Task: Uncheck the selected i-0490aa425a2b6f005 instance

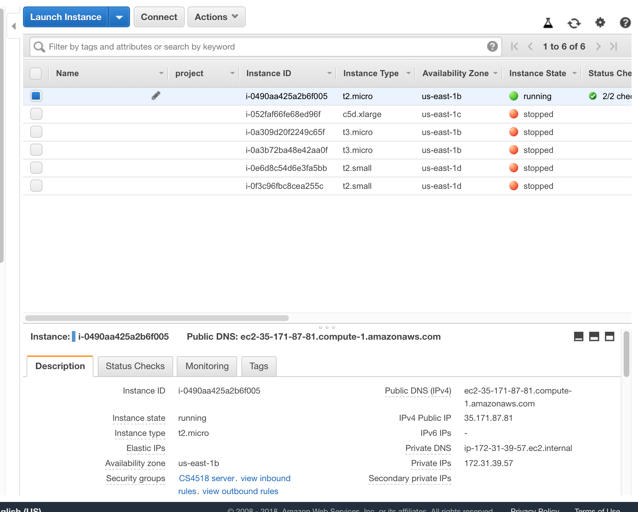Action: [x=36, y=96]
